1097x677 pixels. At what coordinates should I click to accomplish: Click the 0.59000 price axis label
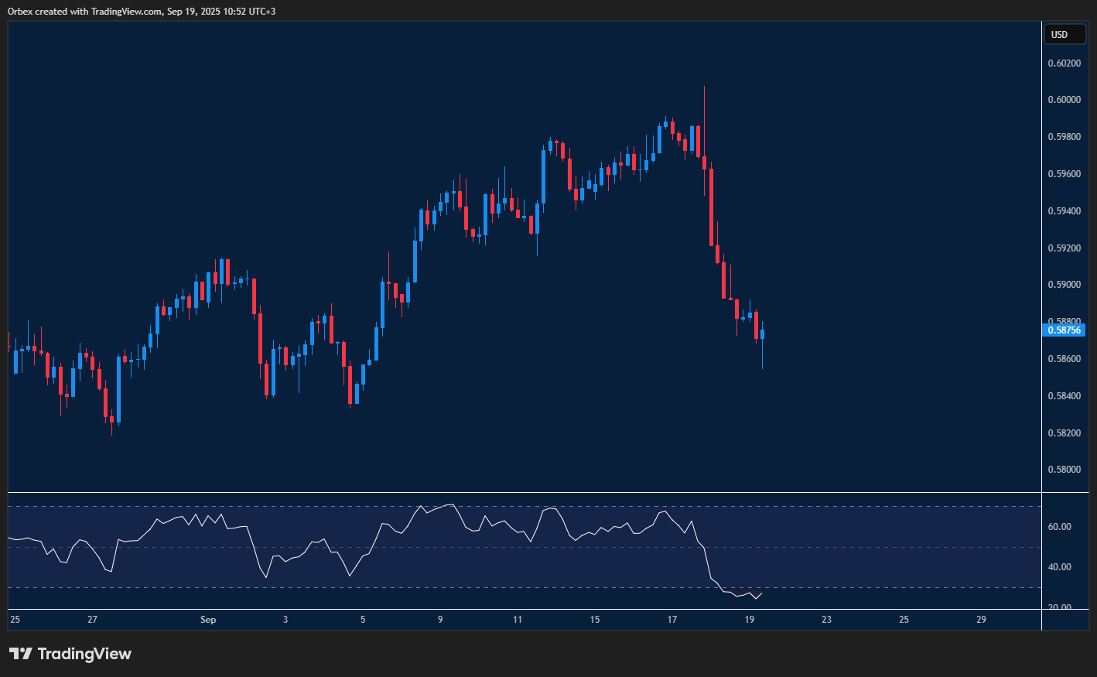pyautogui.click(x=1064, y=285)
